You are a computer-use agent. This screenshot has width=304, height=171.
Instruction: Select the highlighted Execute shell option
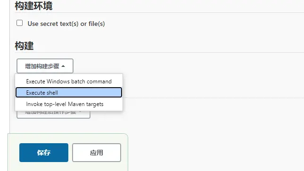point(69,92)
